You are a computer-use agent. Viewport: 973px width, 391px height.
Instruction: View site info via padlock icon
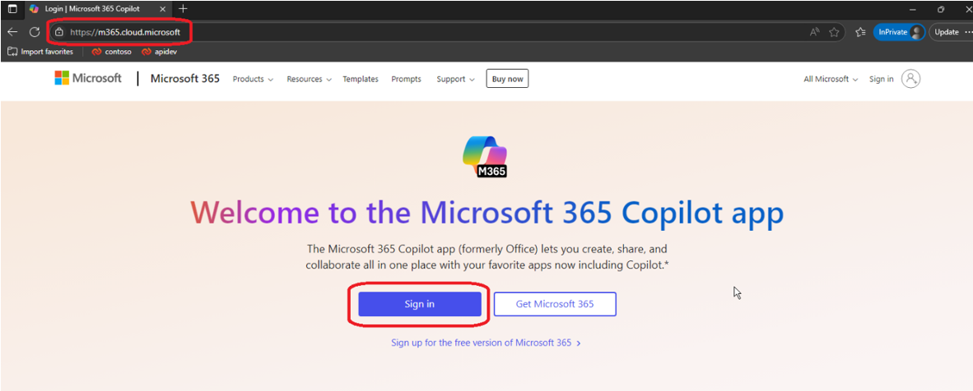point(59,32)
